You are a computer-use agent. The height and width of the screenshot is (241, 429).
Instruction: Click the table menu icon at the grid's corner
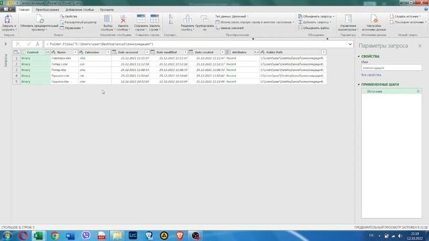pyautogui.click(x=16, y=52)
